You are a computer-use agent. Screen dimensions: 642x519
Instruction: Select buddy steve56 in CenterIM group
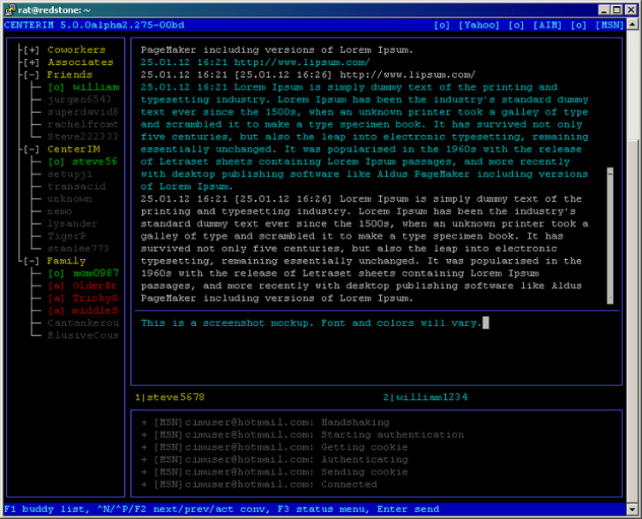click(83, 162)
